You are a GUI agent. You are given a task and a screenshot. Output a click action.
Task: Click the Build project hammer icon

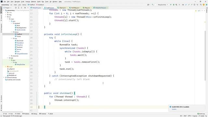pos(153,5)
